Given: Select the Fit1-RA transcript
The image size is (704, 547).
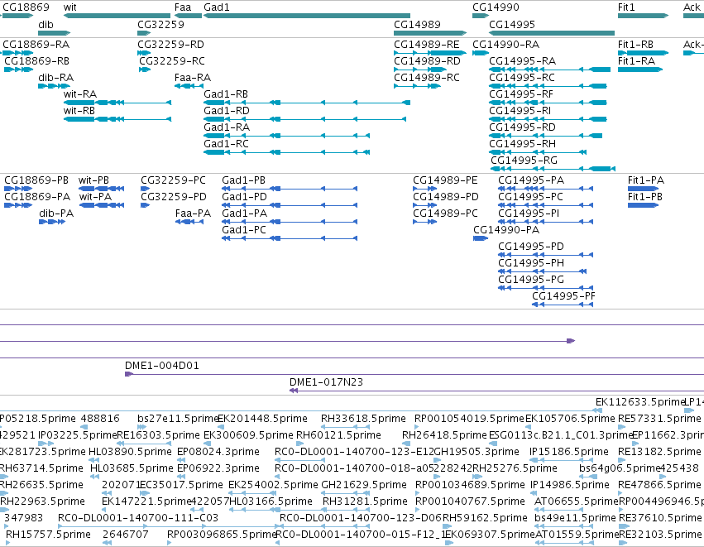Looking at the screenshot, I should 640,70.
